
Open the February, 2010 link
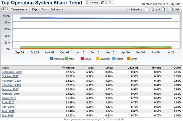click(10, 94)
